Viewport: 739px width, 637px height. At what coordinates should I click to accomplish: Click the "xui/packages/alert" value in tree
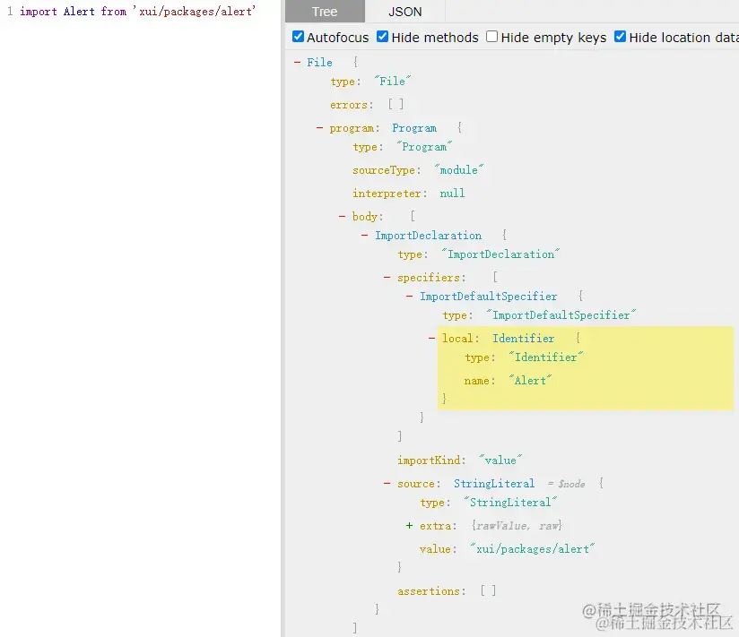532,549
